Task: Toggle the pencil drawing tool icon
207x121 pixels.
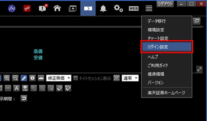Action: 24,78
